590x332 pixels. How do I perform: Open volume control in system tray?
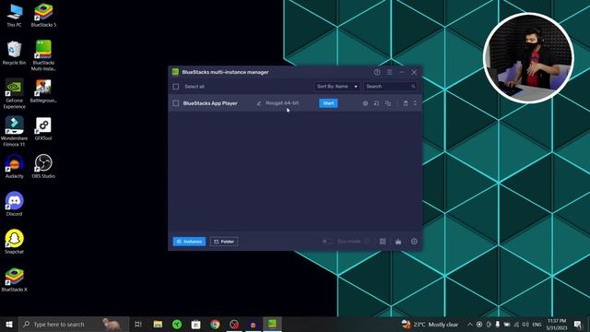point(525,324)
